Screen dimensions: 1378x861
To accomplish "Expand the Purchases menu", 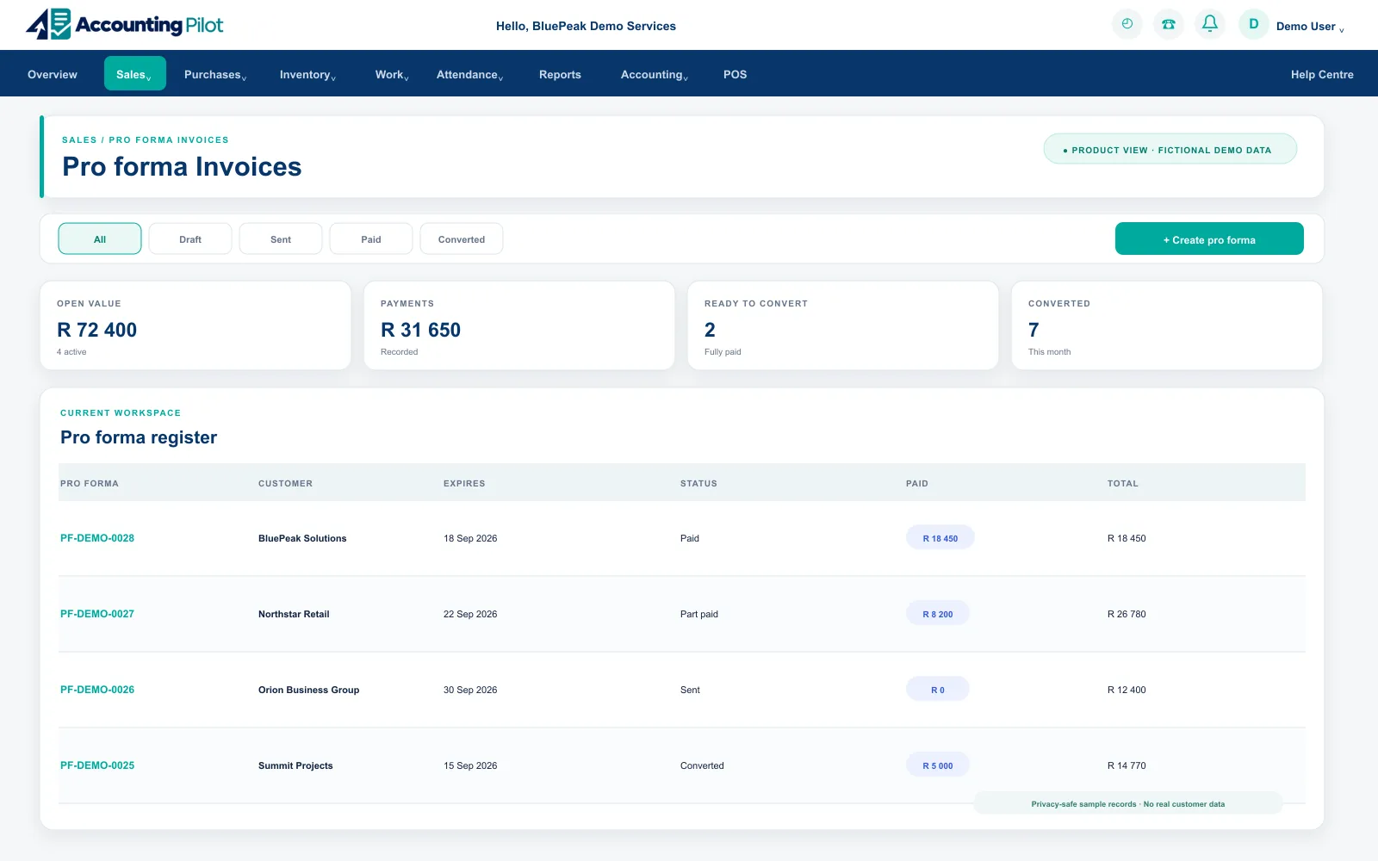I will click(215, 75).
